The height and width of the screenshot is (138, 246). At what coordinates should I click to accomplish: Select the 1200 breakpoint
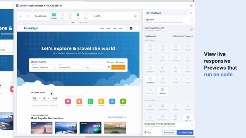(x=62, y=16)
